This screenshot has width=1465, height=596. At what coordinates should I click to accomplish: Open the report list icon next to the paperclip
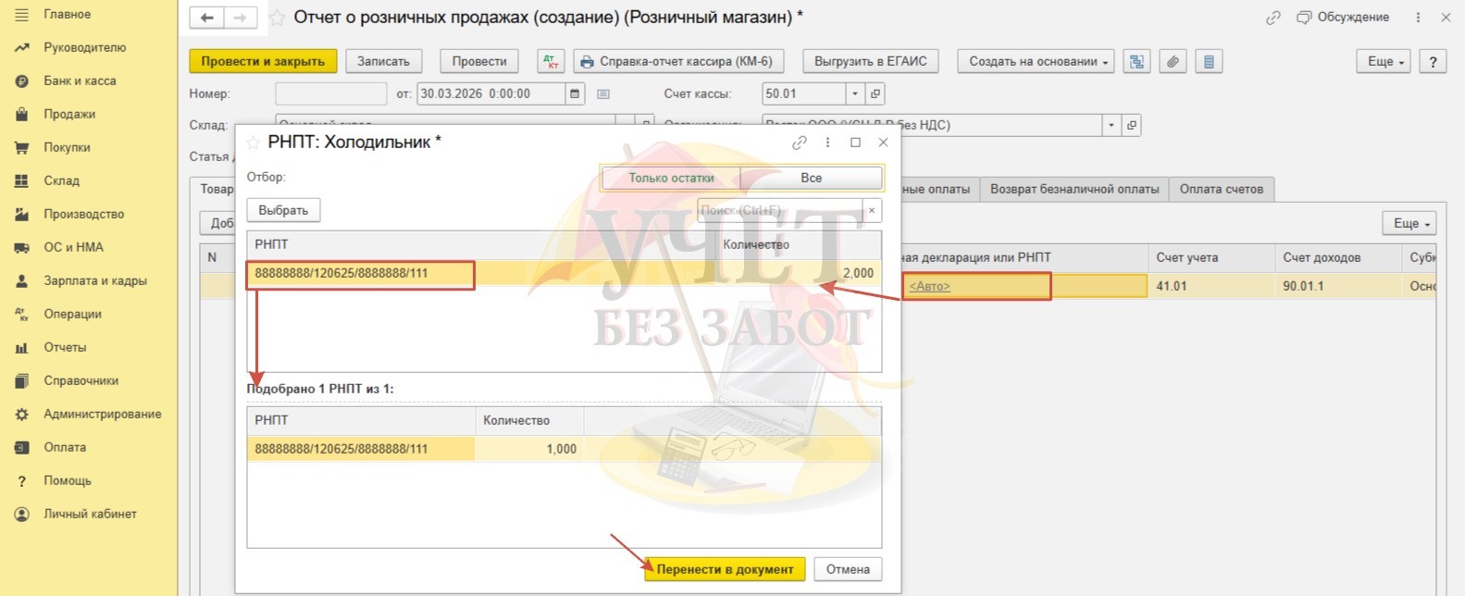tap(1209, 61)
